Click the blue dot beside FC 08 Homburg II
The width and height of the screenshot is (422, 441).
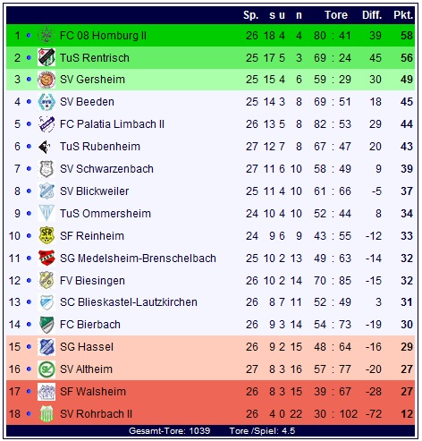click(29, 36)
